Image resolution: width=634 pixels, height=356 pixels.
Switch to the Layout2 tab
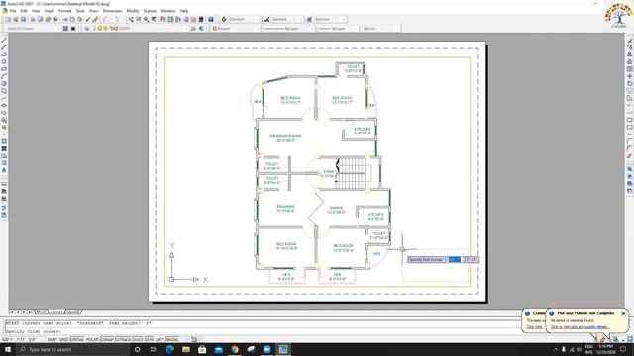point(72,312)
